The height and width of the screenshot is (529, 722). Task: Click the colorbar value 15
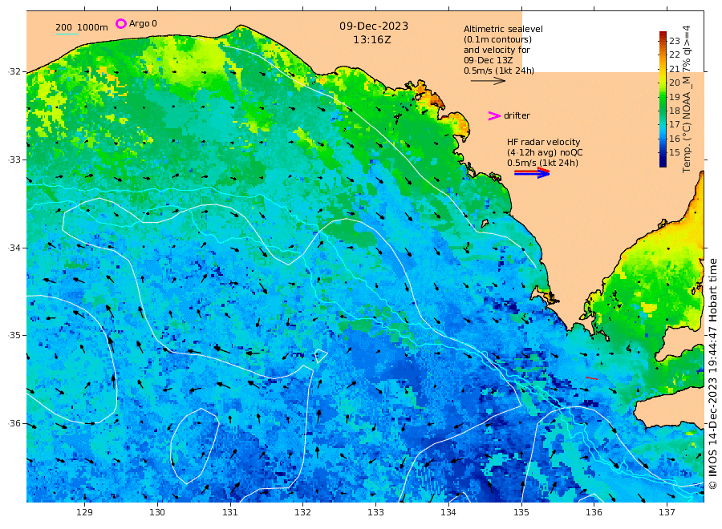tap(675, 152)
